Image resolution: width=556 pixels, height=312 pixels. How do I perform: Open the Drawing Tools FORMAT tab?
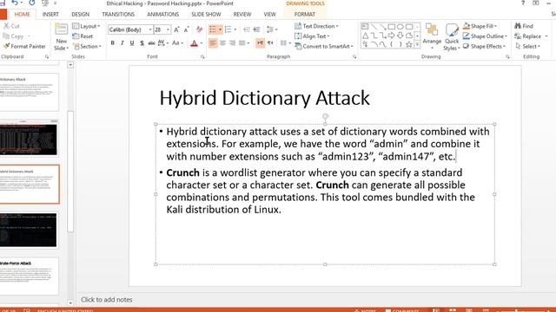(x=305, y=15)
